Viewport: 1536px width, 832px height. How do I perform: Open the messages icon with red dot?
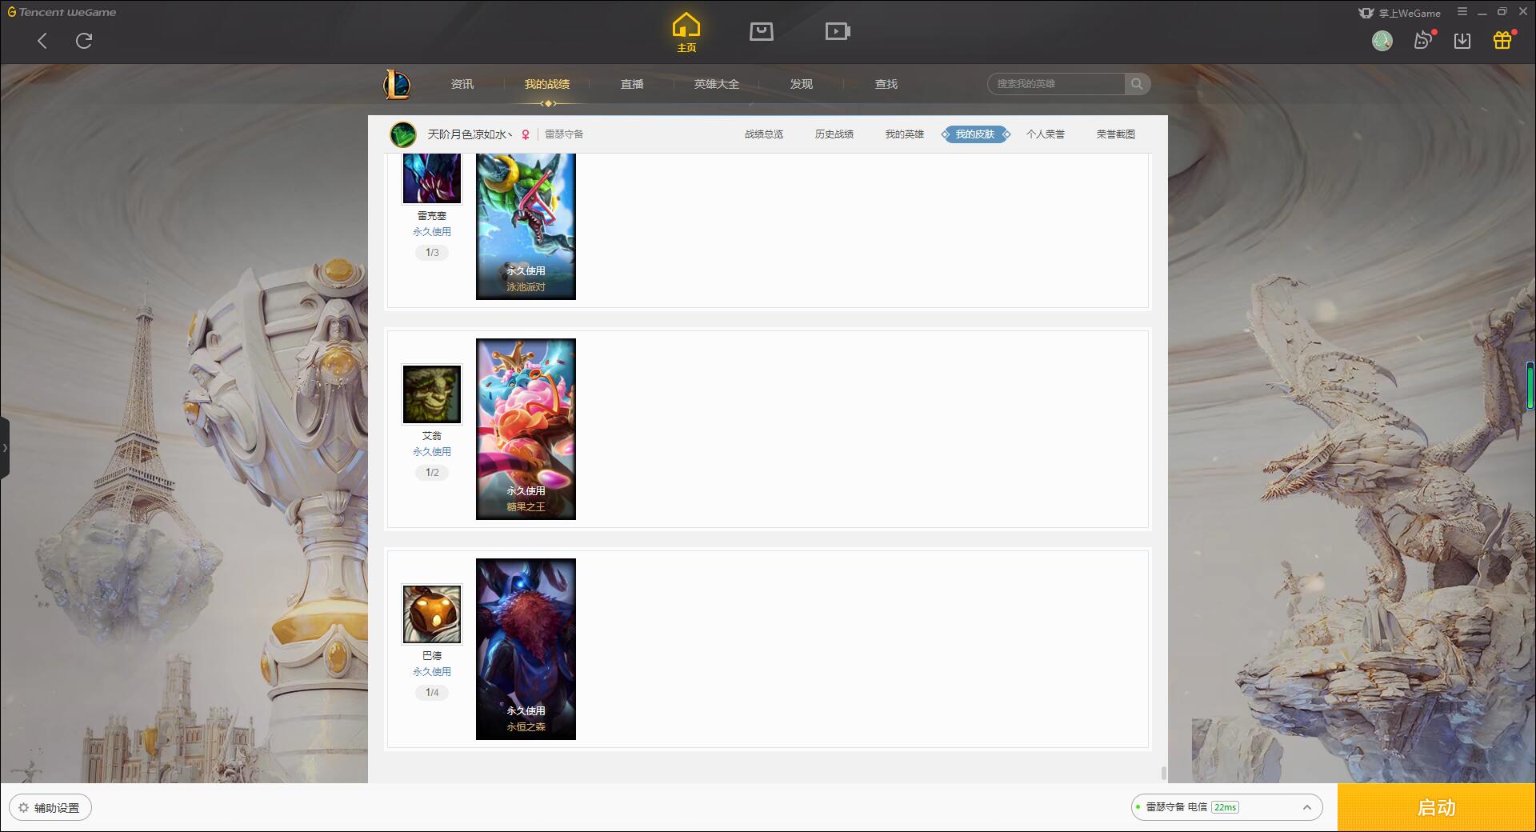(1423, 40)
